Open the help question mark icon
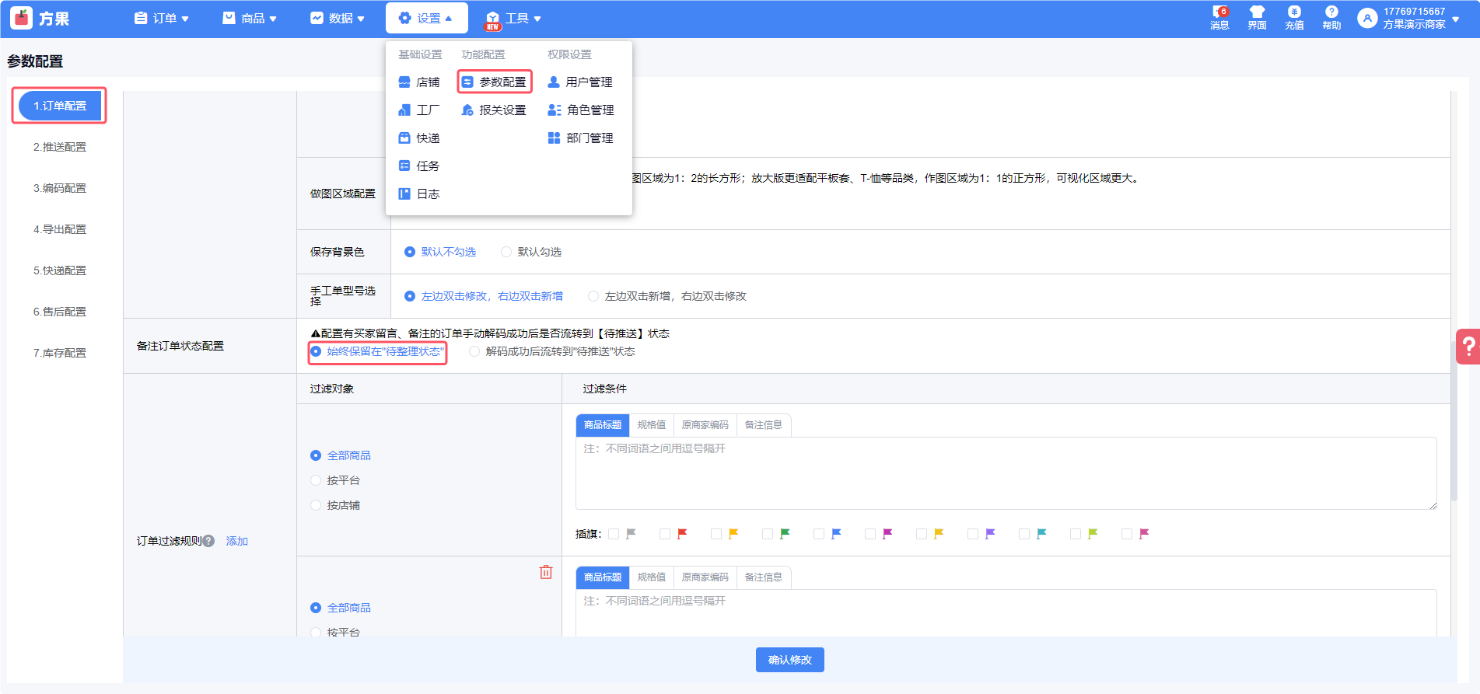This screenshot has width=1480, height=694. tap(1331, 12)
